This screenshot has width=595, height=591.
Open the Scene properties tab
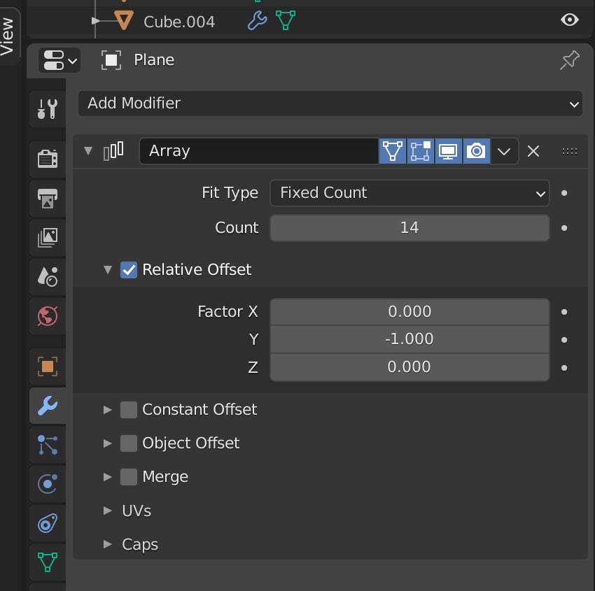(x=48, y=277)
